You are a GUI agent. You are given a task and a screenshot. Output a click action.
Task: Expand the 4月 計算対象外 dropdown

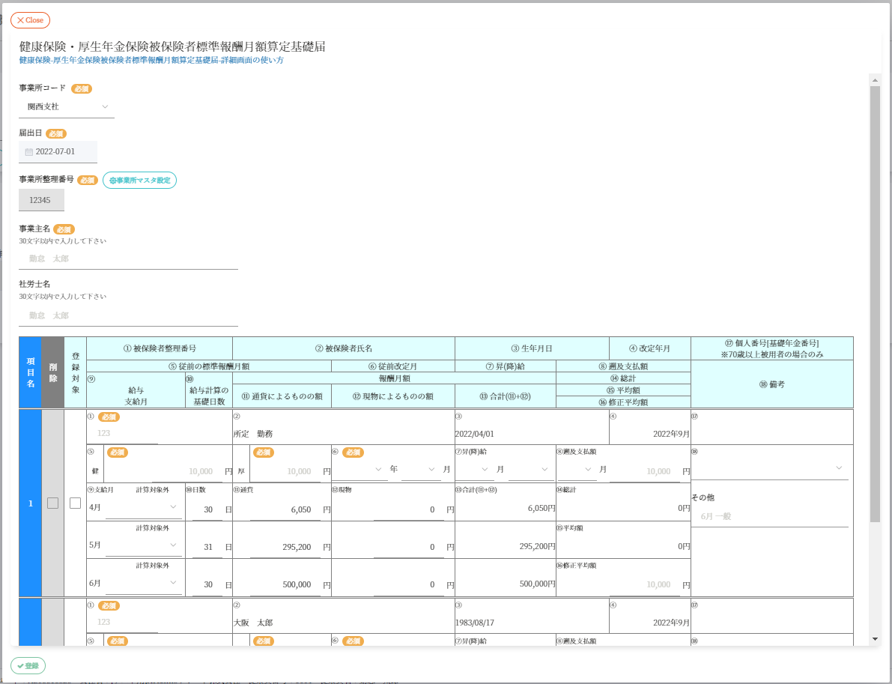(143, 507)
